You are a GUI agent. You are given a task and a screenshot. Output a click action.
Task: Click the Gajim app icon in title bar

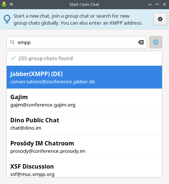click(x=4, y=4)
